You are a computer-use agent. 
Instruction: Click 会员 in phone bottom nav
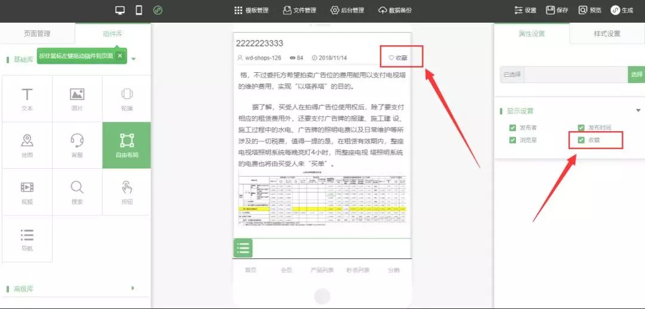coord(286,270)
